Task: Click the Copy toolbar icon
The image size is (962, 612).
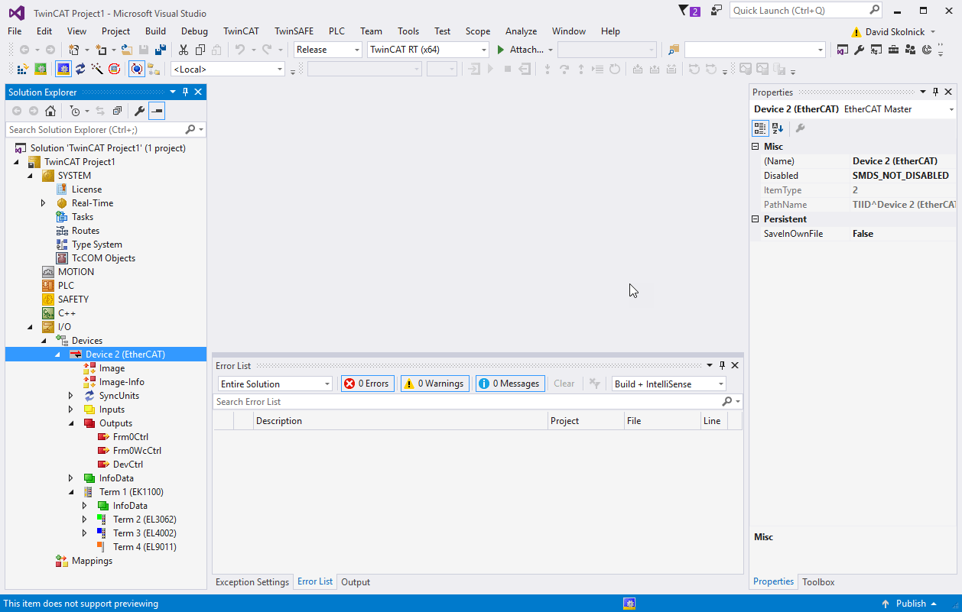Action: pyautogui.click(x=200, y=50)
